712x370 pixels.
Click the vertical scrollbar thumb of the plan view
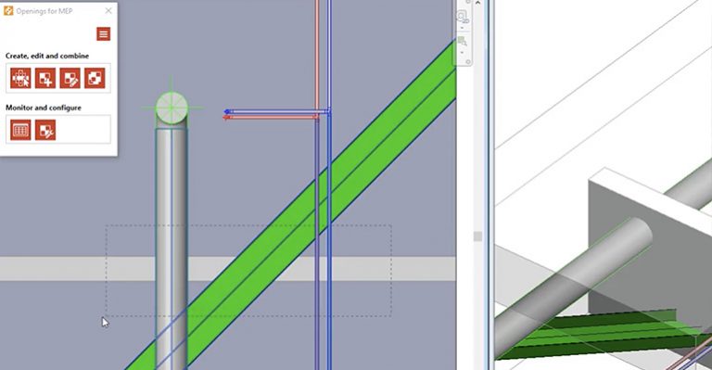tap(477, 236)
